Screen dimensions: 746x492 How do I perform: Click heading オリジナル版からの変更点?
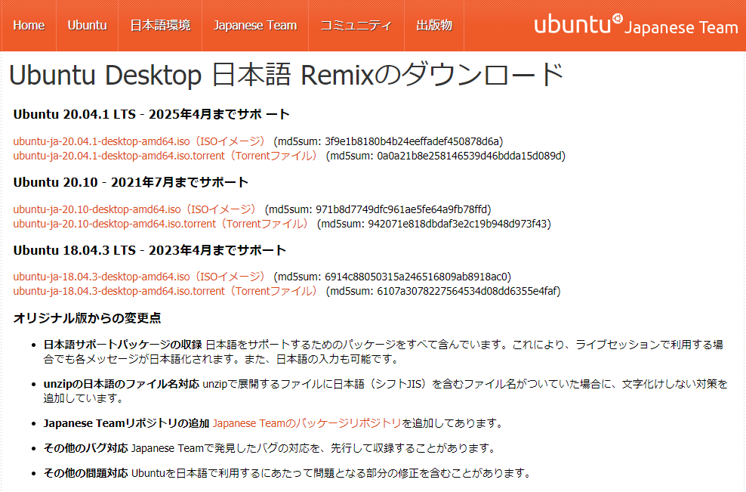coord(87,318)
